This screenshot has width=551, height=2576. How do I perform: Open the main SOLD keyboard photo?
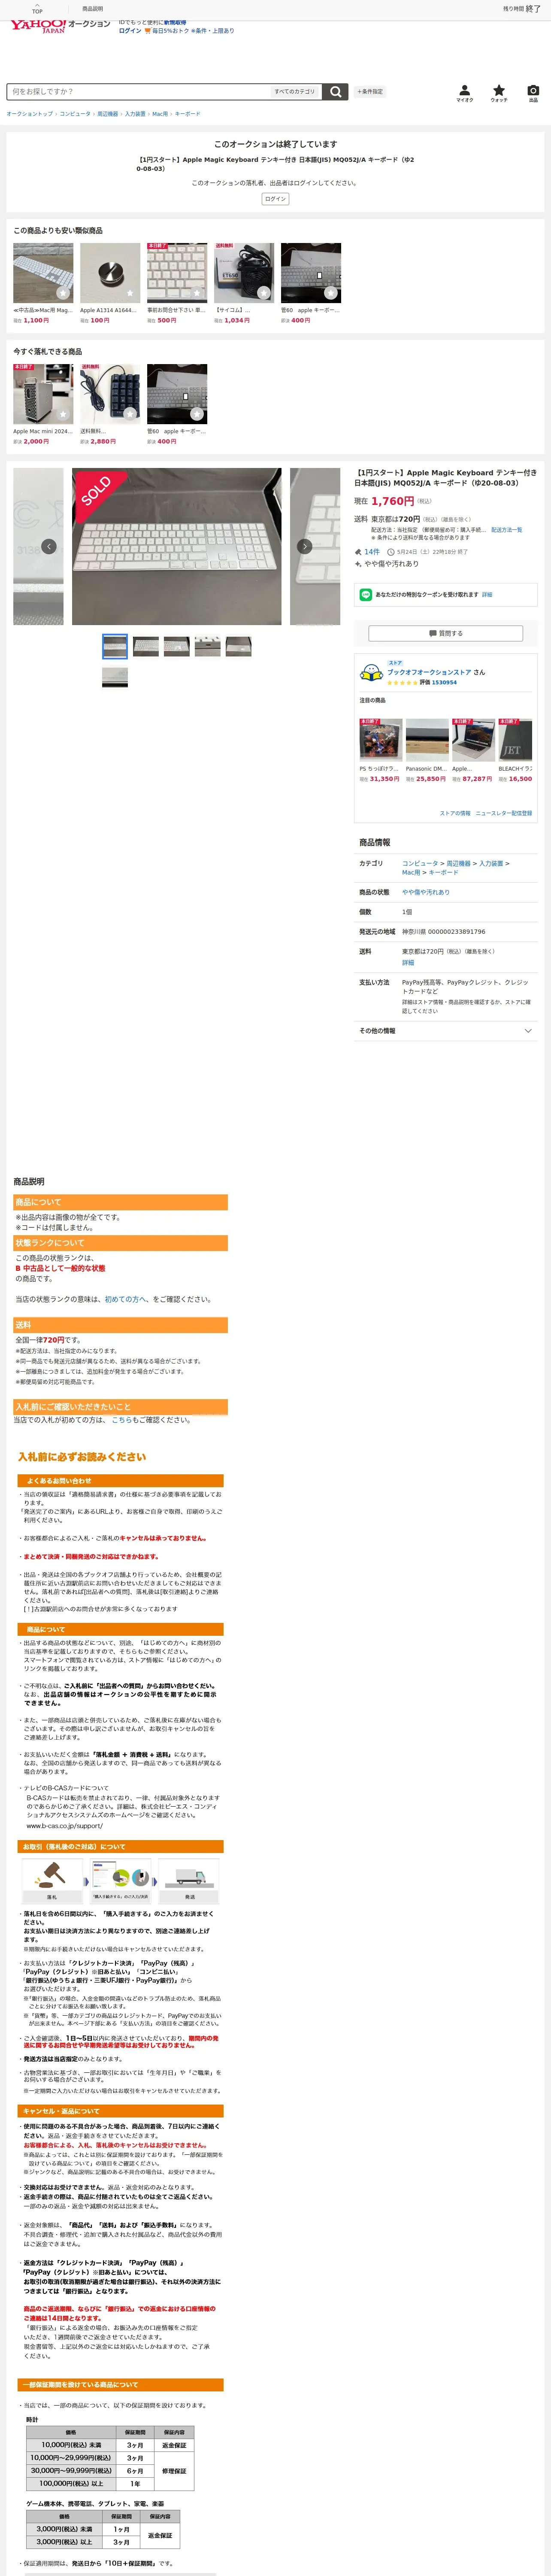coord(177,546)
